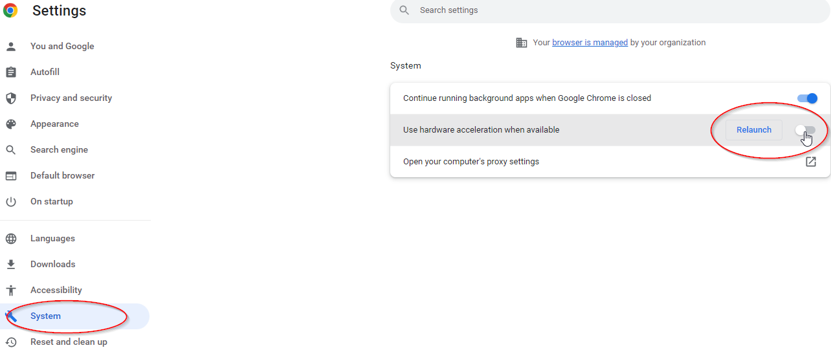The width and height of the screenshot is (831, 350).
Task: Follow the 'browser is managed' link
Action: coord(590,43)
